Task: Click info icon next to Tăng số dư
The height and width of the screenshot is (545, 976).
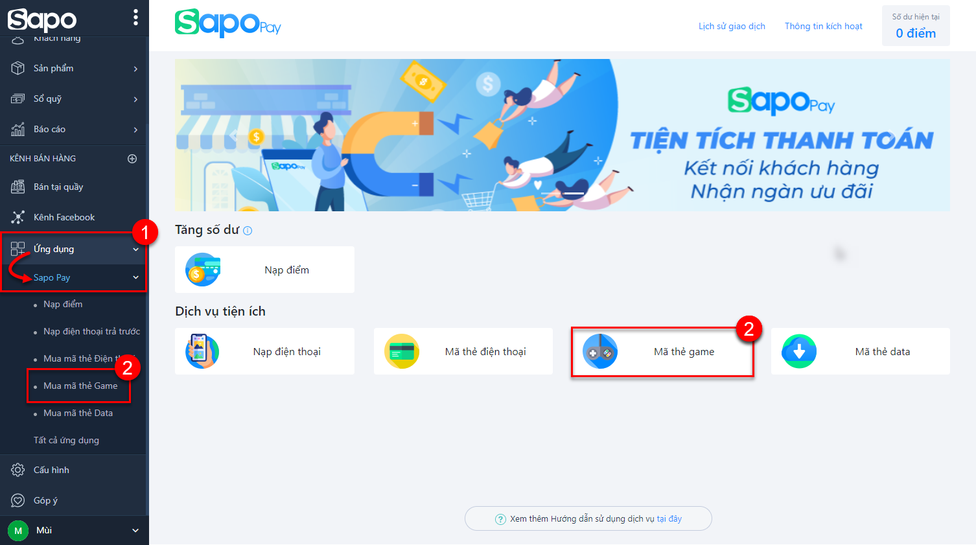Action: [x=248, y=231]
